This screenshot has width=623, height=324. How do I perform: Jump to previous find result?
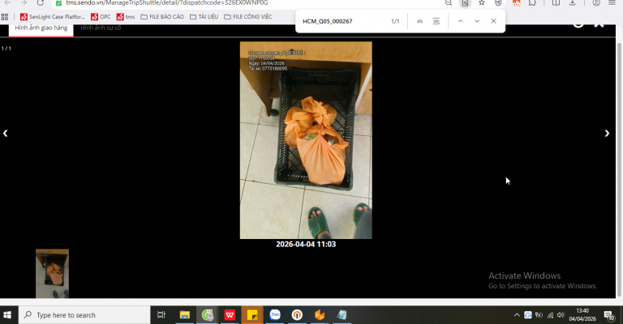tap(460, 21)
